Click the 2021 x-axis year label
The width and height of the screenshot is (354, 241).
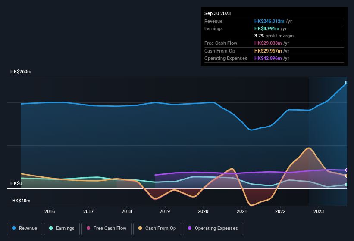click(x=241, y=211)
